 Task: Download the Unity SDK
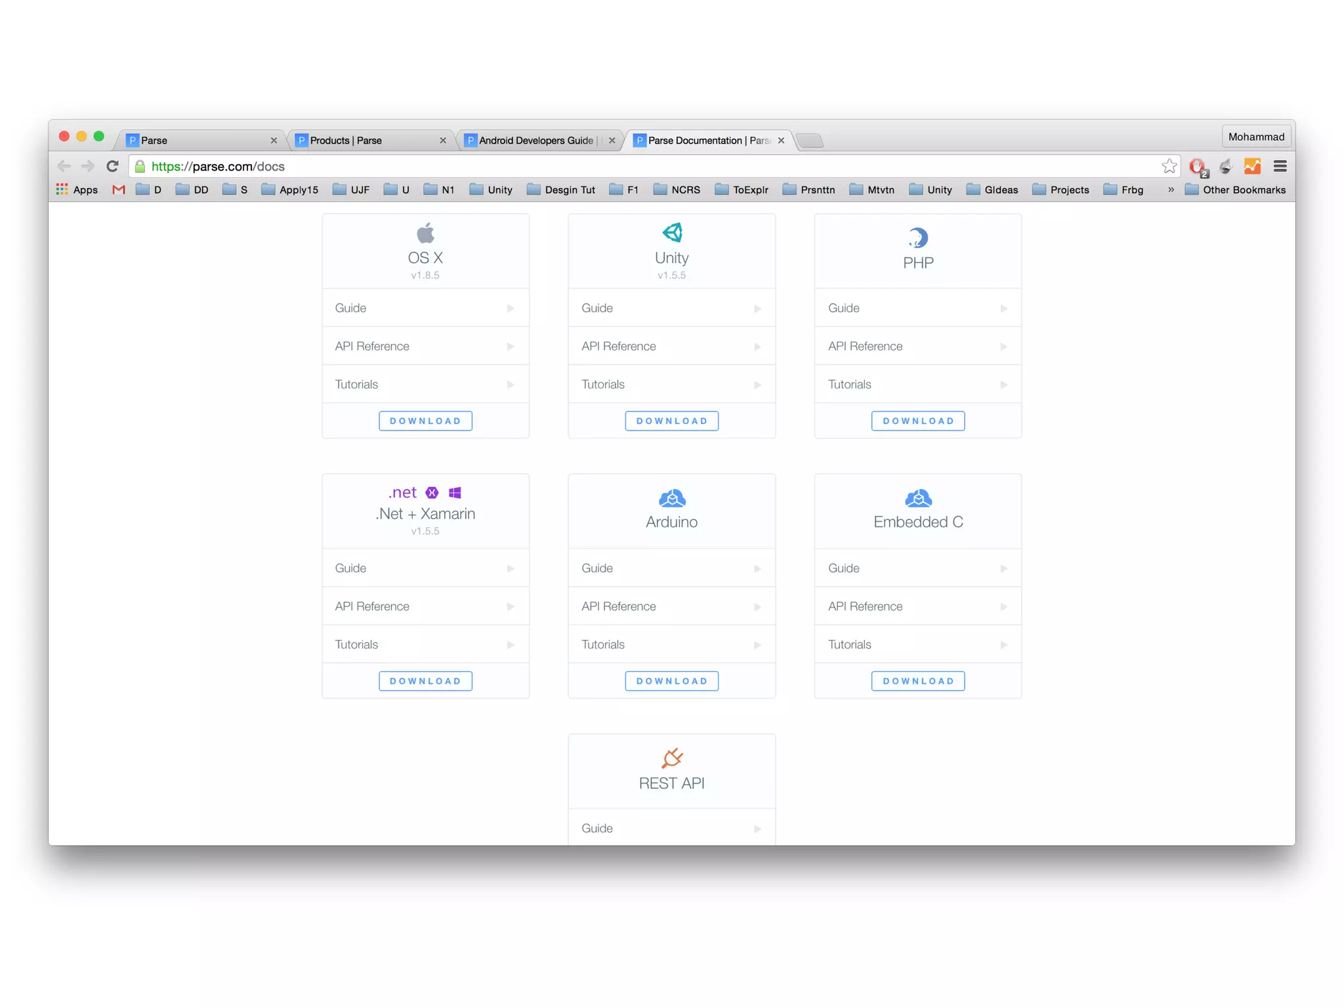(x=672, y=421)
